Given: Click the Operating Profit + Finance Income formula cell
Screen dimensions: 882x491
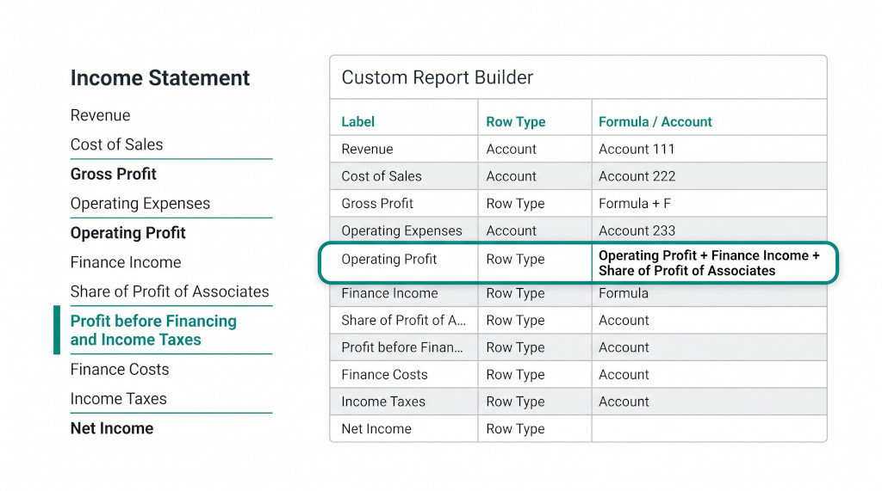Looking at the screenshot, I should tap(710, 263).
